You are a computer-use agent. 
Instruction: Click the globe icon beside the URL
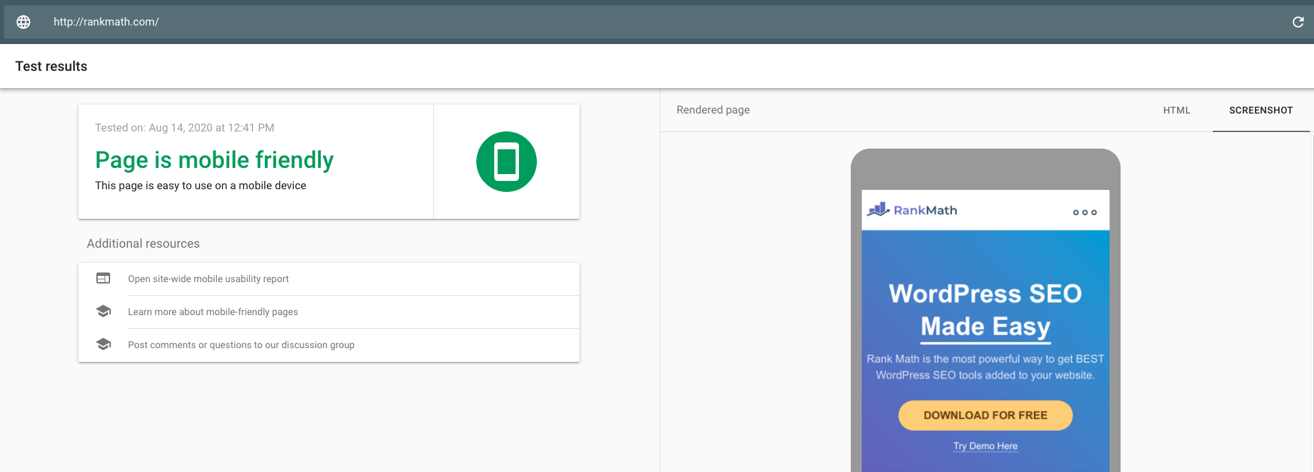click(23, 22)
